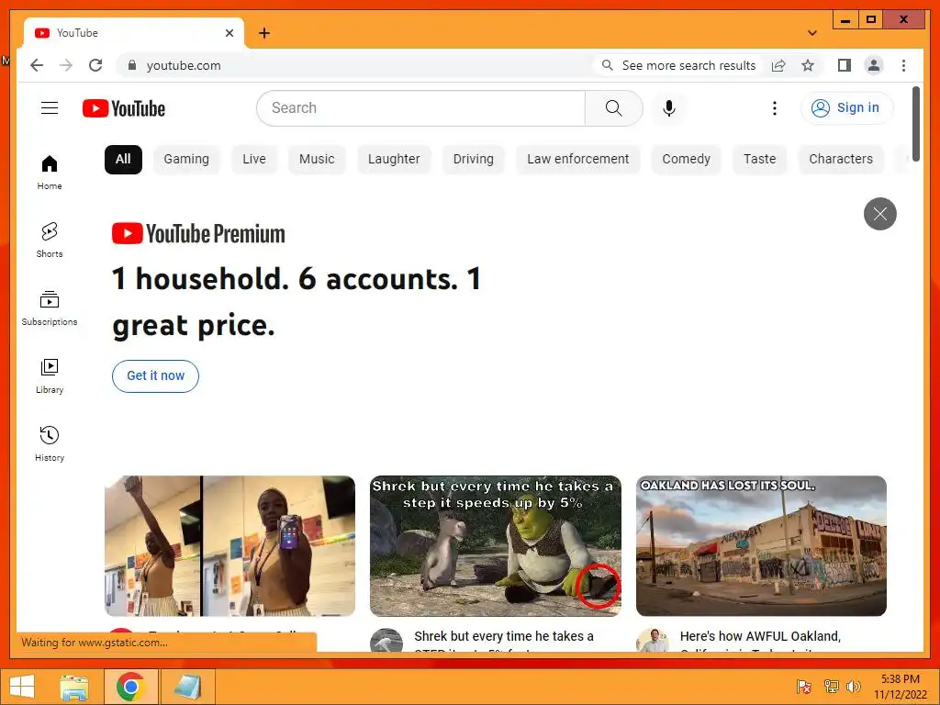Screen dimensions: 940x705
Task: Click the search magnifier button
Action: 613,108
